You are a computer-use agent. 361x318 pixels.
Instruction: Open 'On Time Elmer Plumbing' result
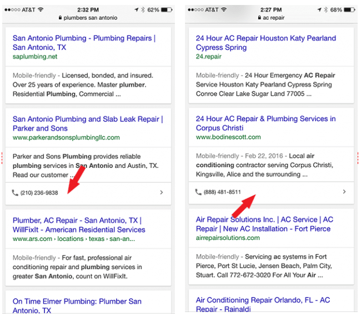click(x=77, y=306)
